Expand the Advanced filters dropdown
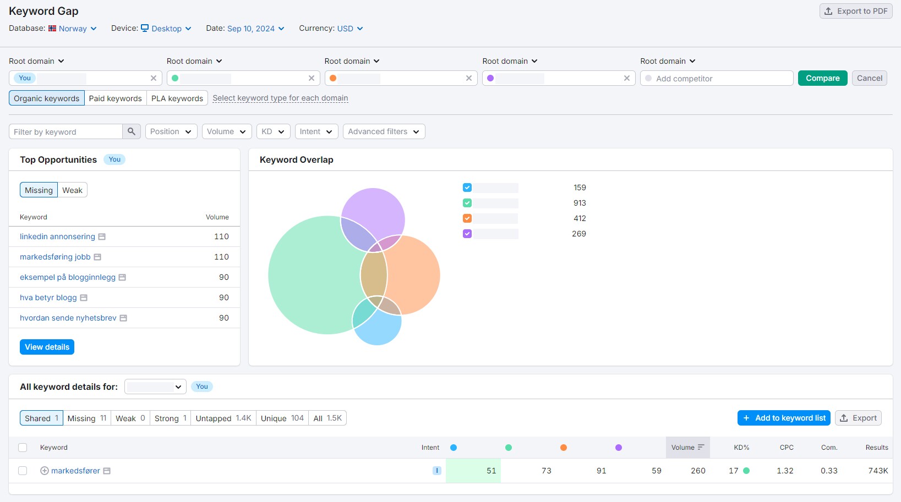Image resolution: width=901 pixels, height=502 pixels. [x=384, y=131]
